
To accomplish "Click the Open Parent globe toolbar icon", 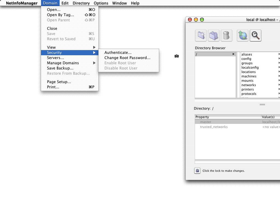I will pyautogui.click(x=243, y=35).
